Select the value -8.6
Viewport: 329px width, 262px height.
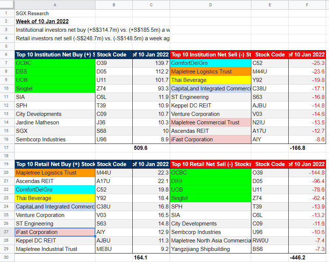pos(307,139)
